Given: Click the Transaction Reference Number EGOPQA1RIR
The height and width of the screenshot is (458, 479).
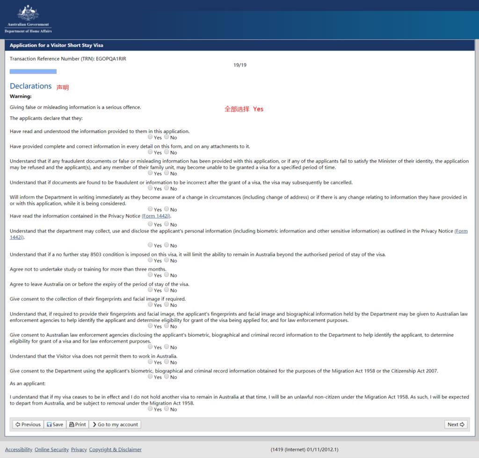Looking at the screenshot, I should point(111,59).
